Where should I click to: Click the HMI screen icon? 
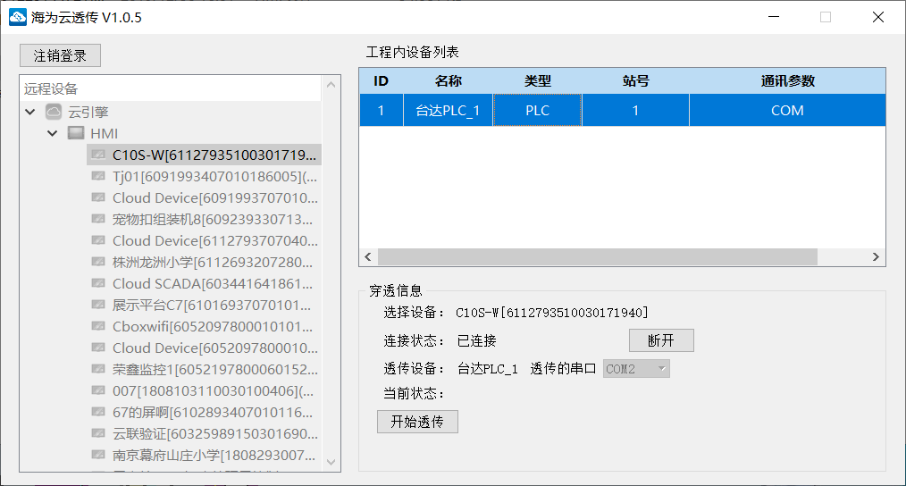(76, 133)
